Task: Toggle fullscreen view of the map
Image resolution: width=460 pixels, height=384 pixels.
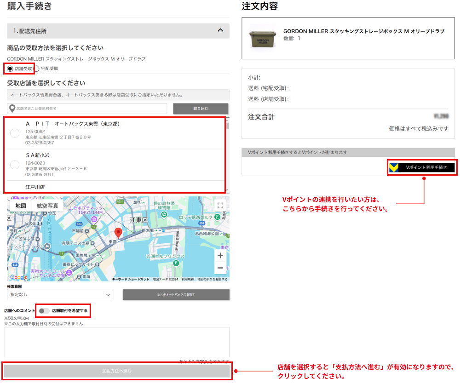Action: [220, 206]
